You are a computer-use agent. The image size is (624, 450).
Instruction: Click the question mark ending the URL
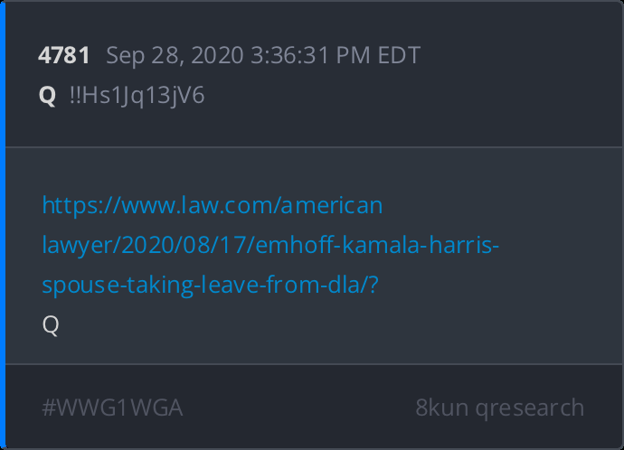373,285
